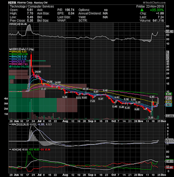Click the green Volume legend entry
The image size is (174, 177).
pyautogui.click(x=19, y=66)
